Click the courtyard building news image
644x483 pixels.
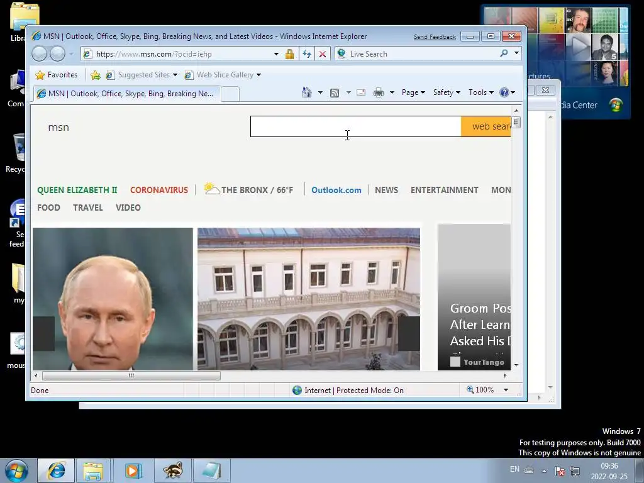308,299
